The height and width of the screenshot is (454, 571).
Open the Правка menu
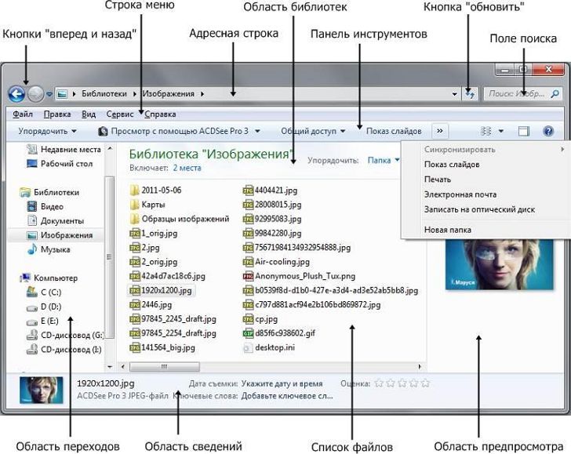[57, 114]
